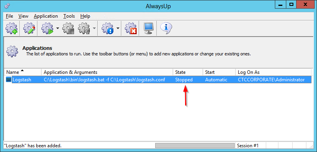Click the Logstash row application icon
Viewport: 317px width, 152px height.
click(9, 80)
